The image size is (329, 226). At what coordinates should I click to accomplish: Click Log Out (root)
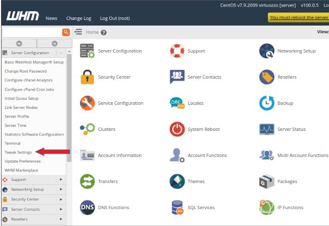(x=115, y=18)
